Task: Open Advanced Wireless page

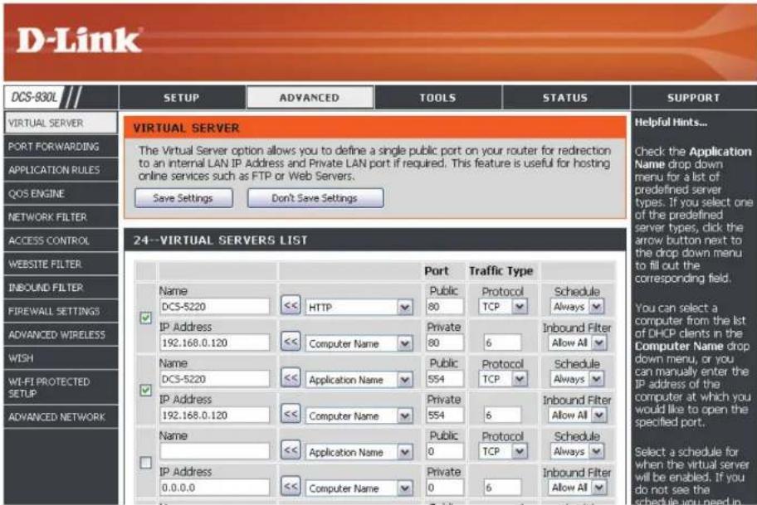Action: tap(61, 335)
